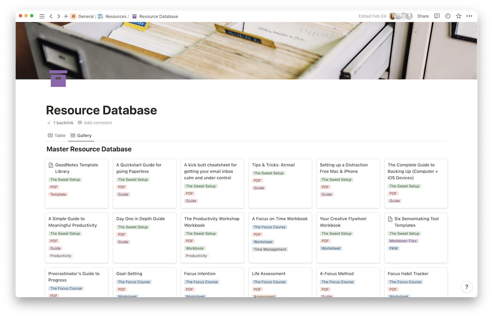Click the PKM tag

pyautogui.click(x=393, y=248)
